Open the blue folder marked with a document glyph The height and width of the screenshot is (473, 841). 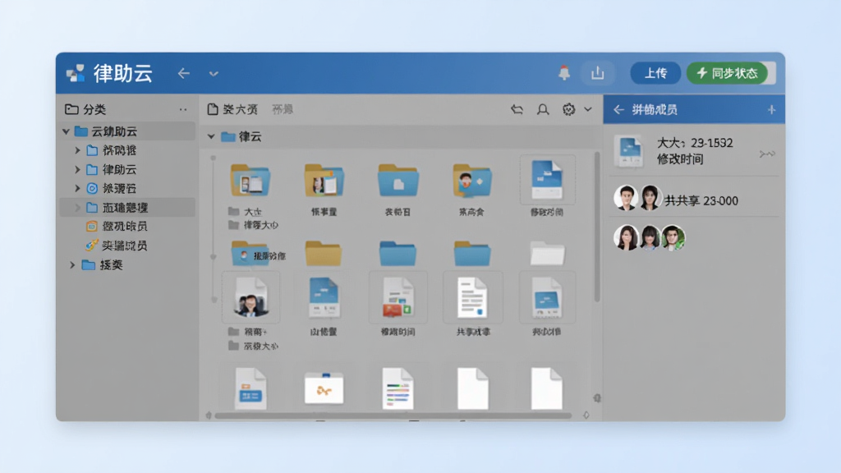[x=398, y=180]
